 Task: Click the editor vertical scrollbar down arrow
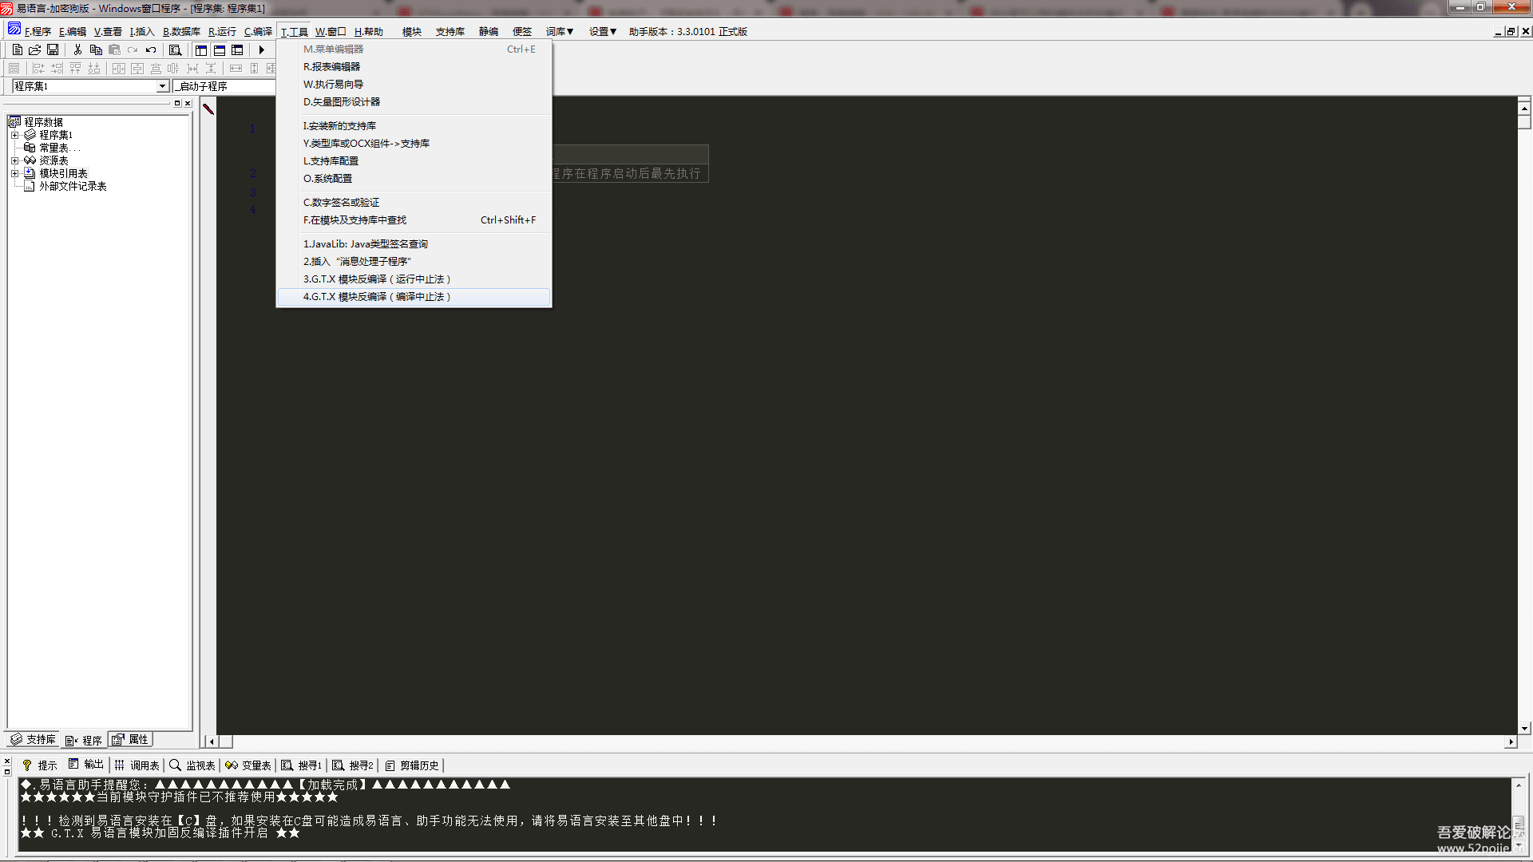click(1524, 728)
